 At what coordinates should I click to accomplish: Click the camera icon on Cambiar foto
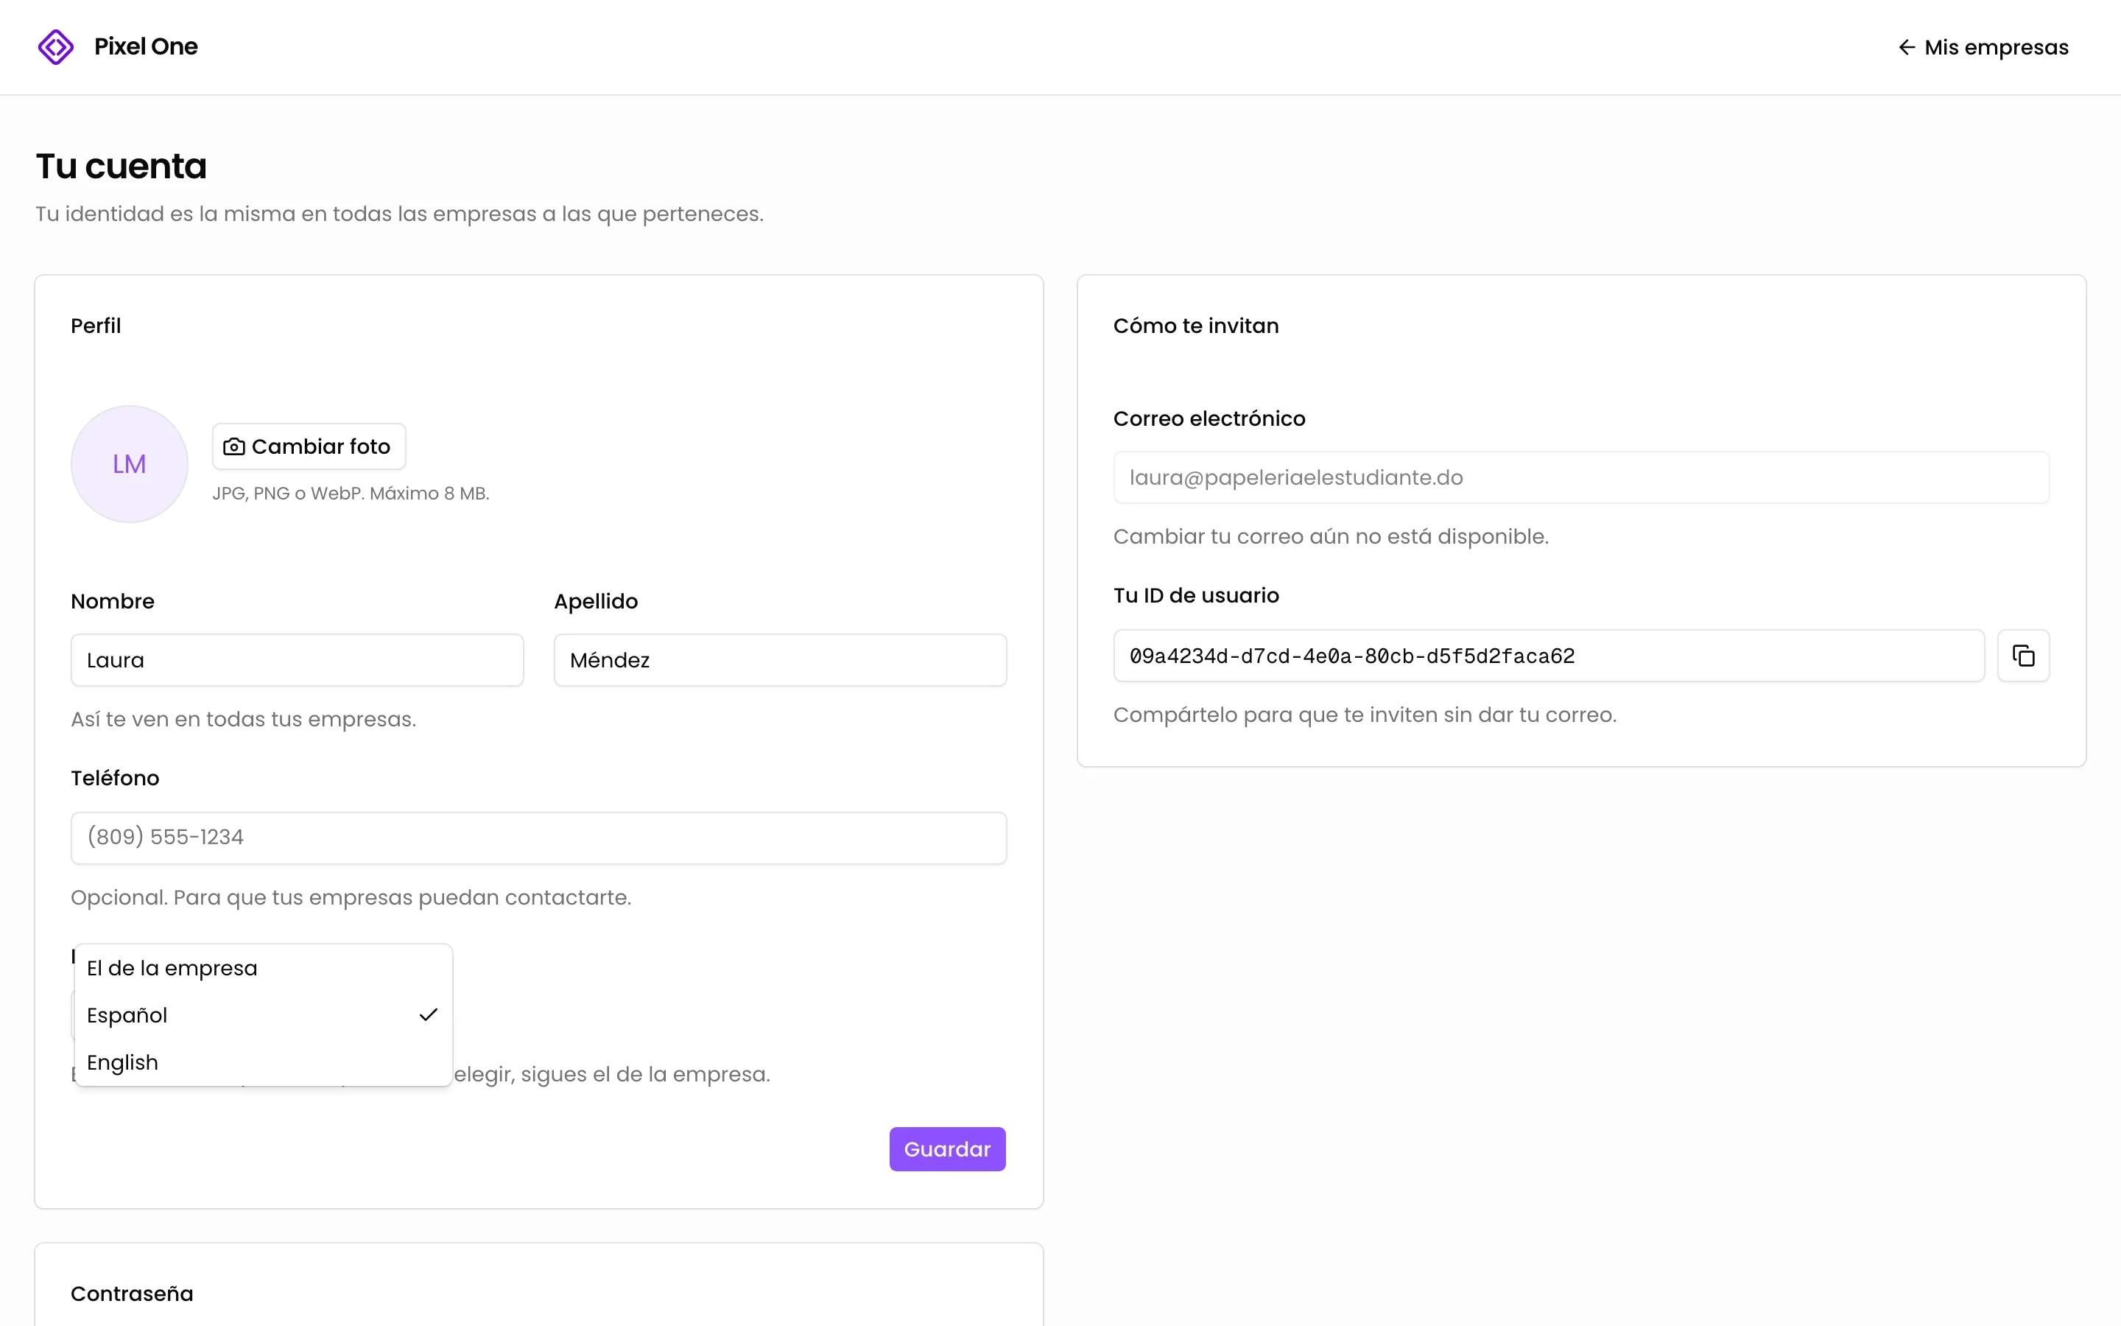click(x=234, y=446)
